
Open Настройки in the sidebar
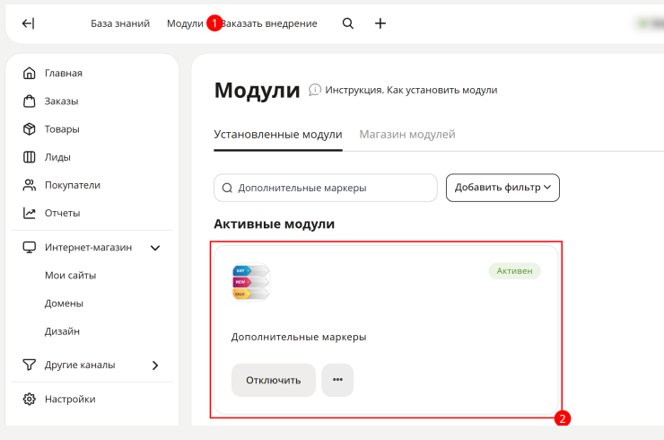[70, 399]
